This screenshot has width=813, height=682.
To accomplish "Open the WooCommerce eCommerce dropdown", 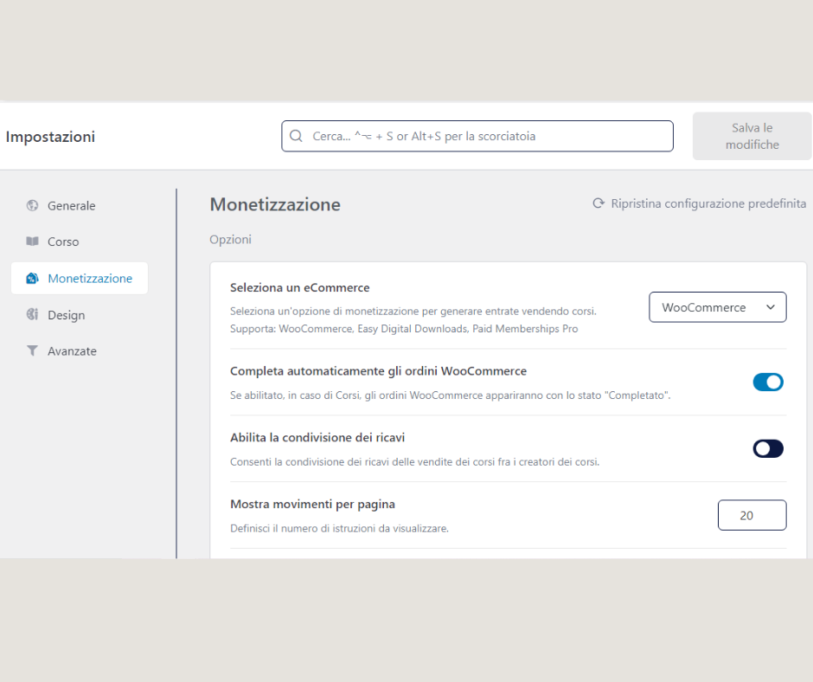I will click(x=717, y=307).
